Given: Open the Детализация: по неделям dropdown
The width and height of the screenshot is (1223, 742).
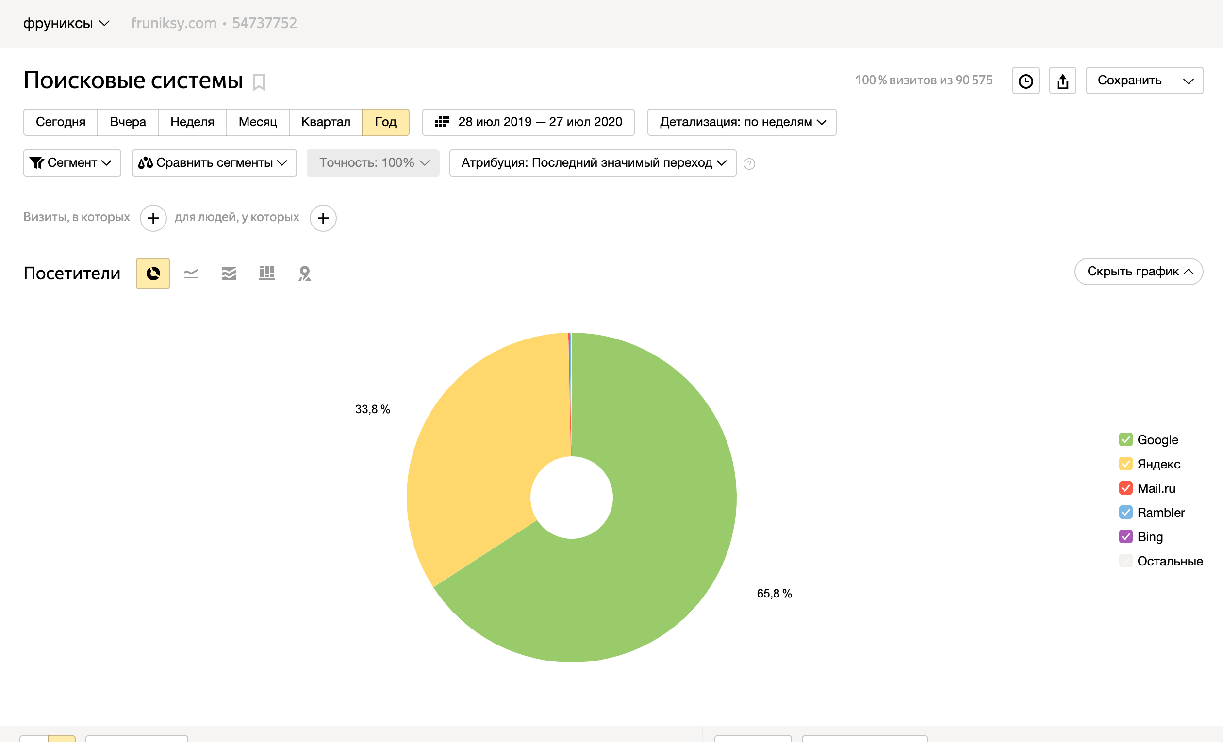Looking at the screenshot, I should (742, 122).
